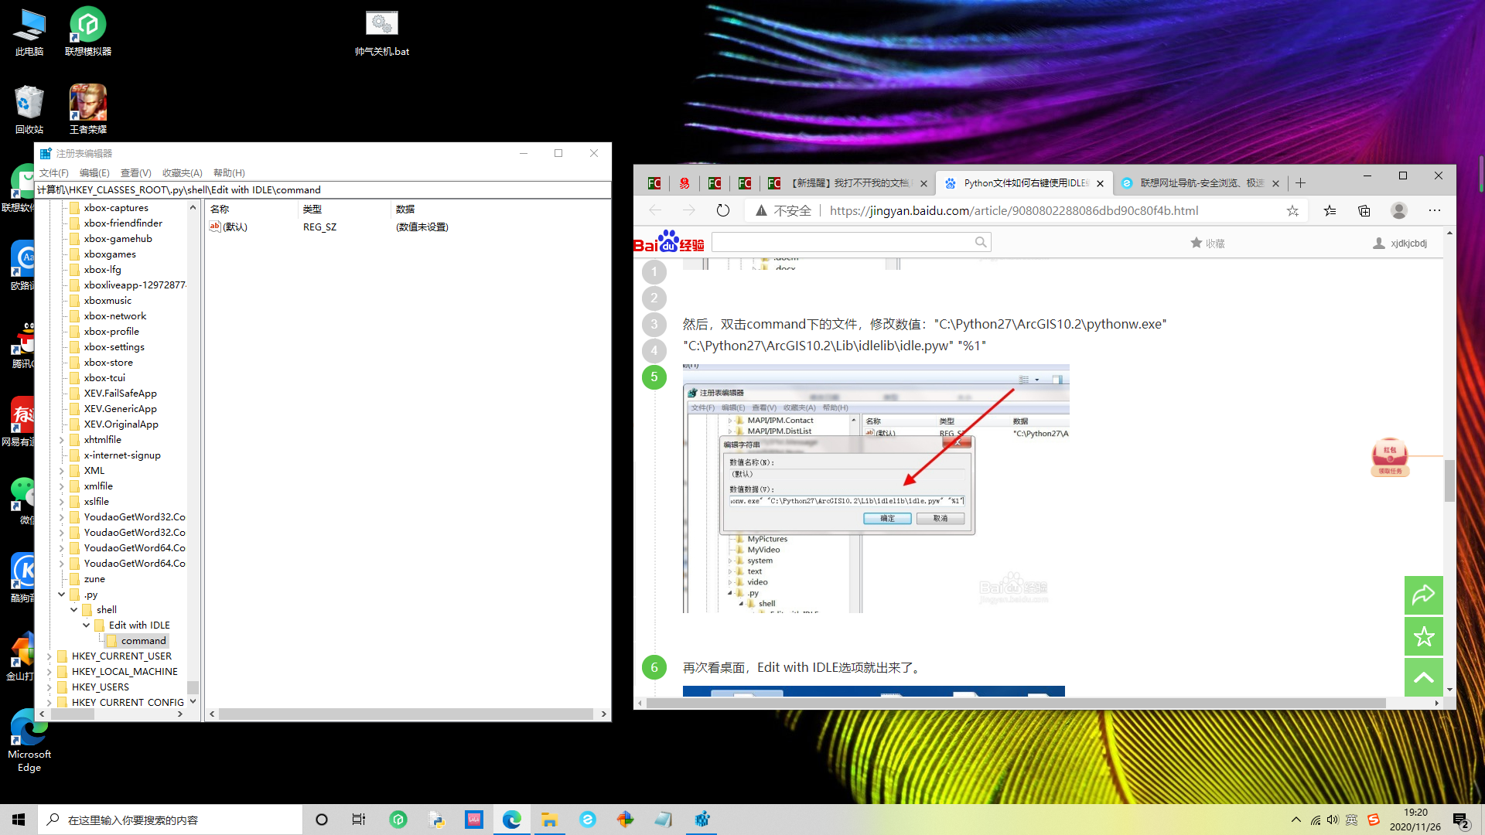
Task: Open the Sogou input method tray icon
Action: coord(1374,820)
